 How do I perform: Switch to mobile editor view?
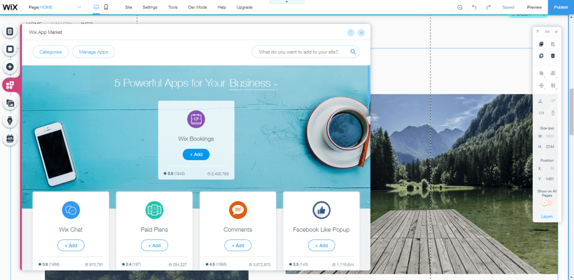[106, 7]
